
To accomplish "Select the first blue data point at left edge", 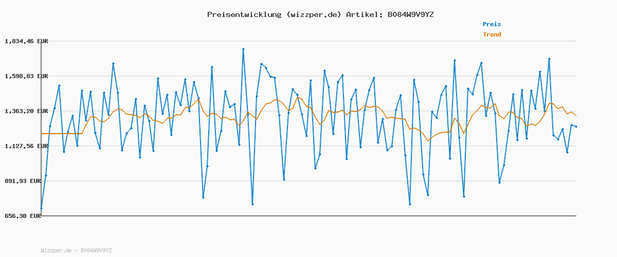I will point(41,208).
